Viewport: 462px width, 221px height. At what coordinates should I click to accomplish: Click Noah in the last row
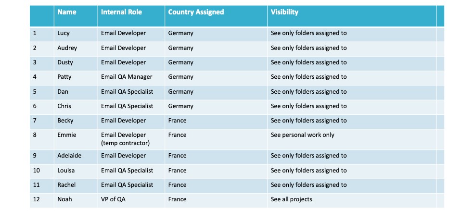tap(64, 199)
